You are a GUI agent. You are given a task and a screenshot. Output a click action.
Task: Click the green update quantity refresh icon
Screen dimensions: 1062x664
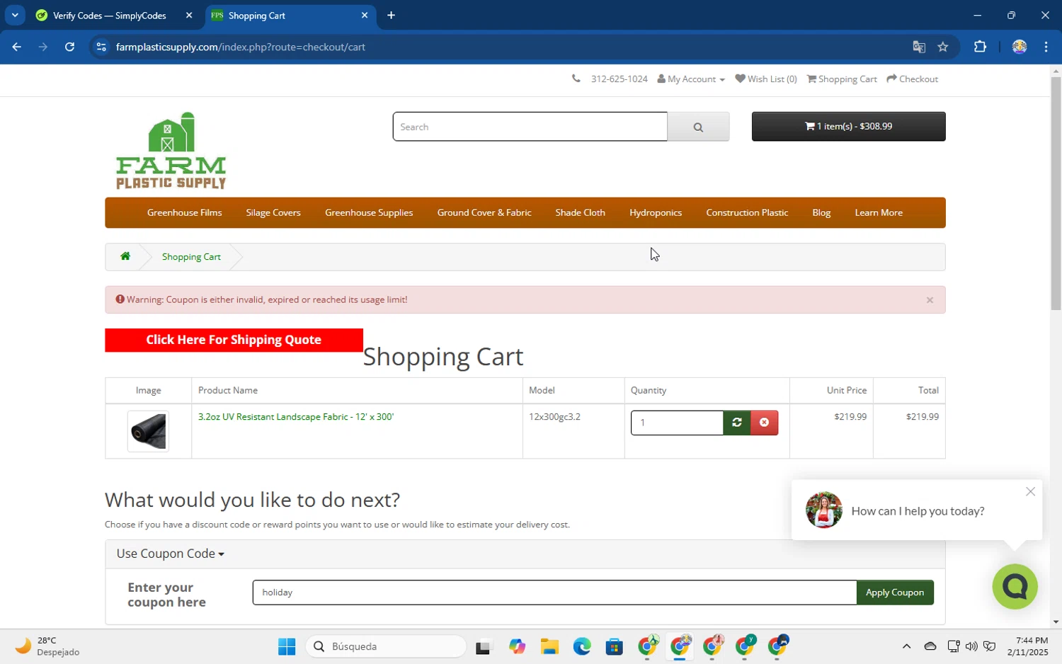737,423
